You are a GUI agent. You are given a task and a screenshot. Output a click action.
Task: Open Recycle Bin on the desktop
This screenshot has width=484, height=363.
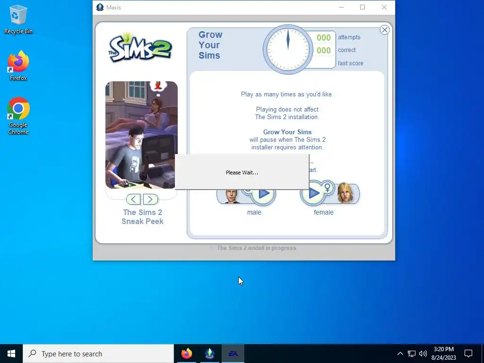[18, 19]
